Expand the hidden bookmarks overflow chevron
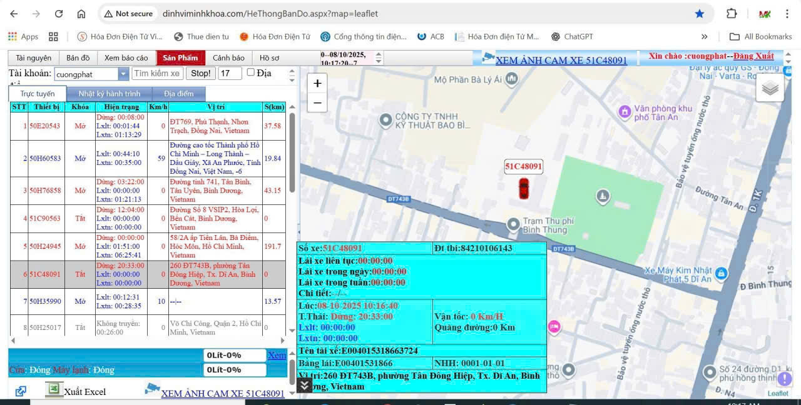The width and height of the screenshot is (801, 405). pos(705,37)
